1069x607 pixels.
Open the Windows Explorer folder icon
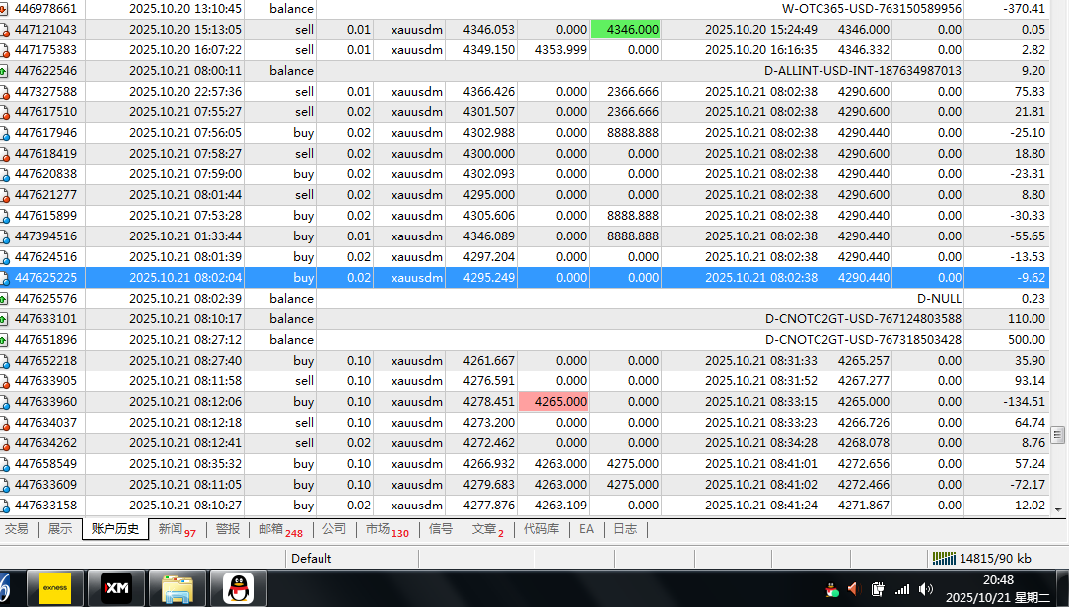[178, 588]
